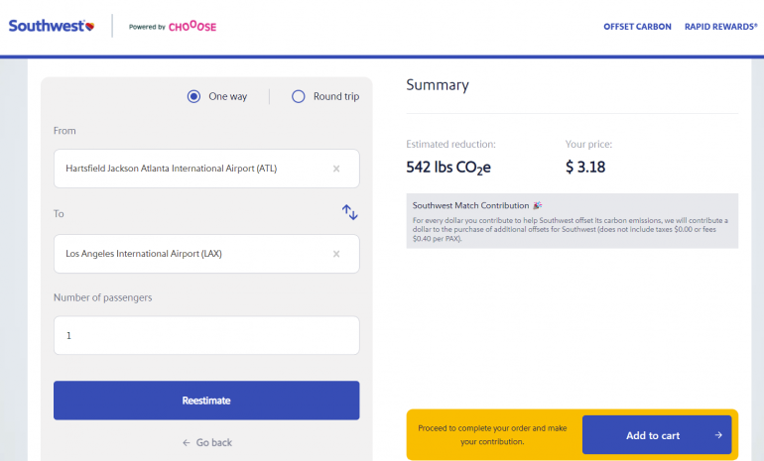The height and width of the screenshot is (461, 764).
Task: Click the From airport input field
Action: click(x=189, y=169)
